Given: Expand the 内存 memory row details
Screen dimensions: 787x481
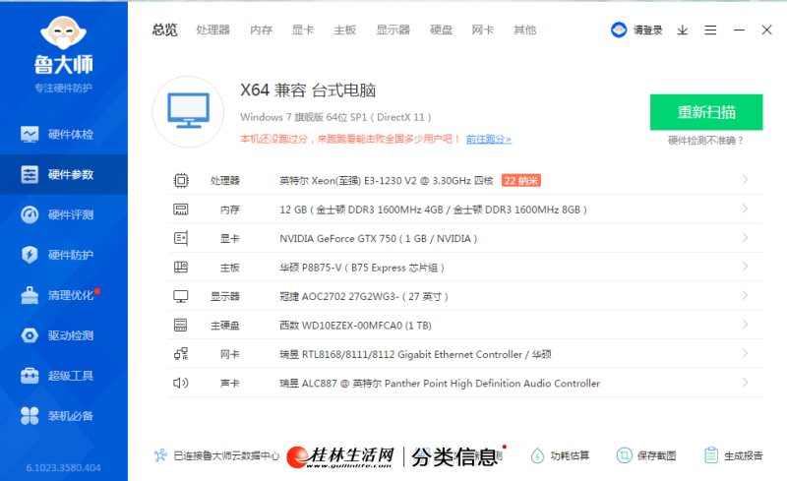Looking at the screenshot, I should (745, 210).
